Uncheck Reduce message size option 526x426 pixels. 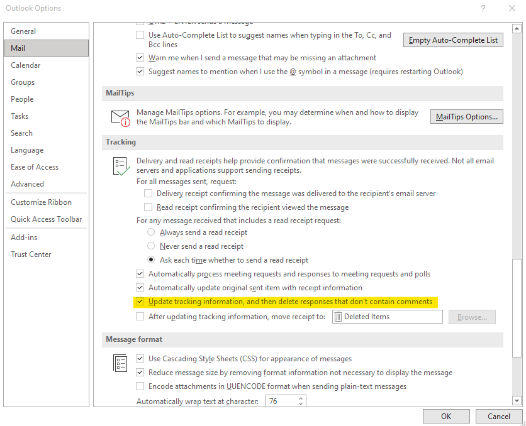click(140, 373)
